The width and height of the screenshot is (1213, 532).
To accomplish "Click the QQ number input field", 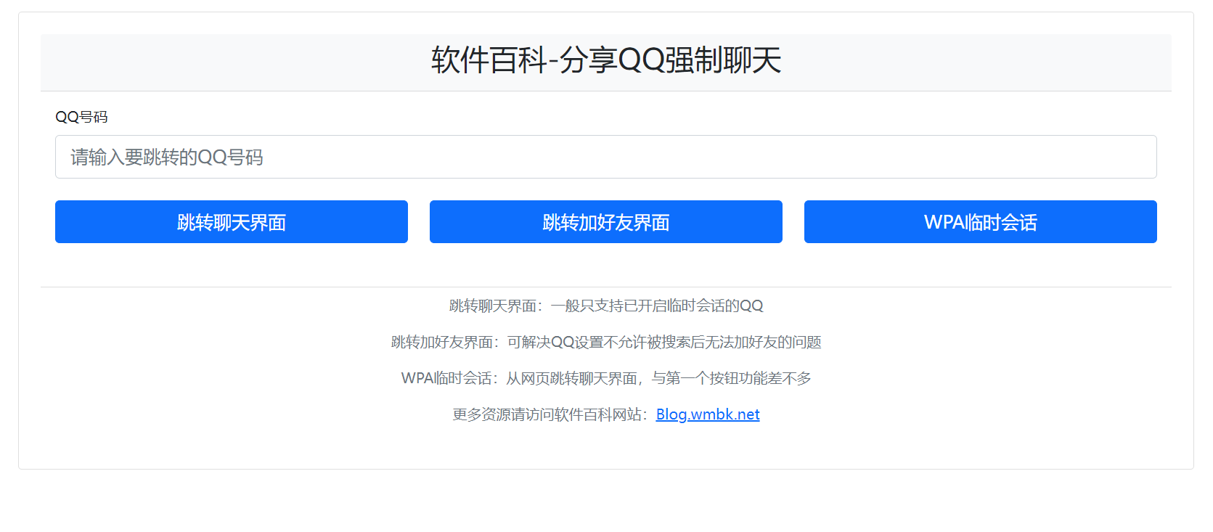I will 605,157.
